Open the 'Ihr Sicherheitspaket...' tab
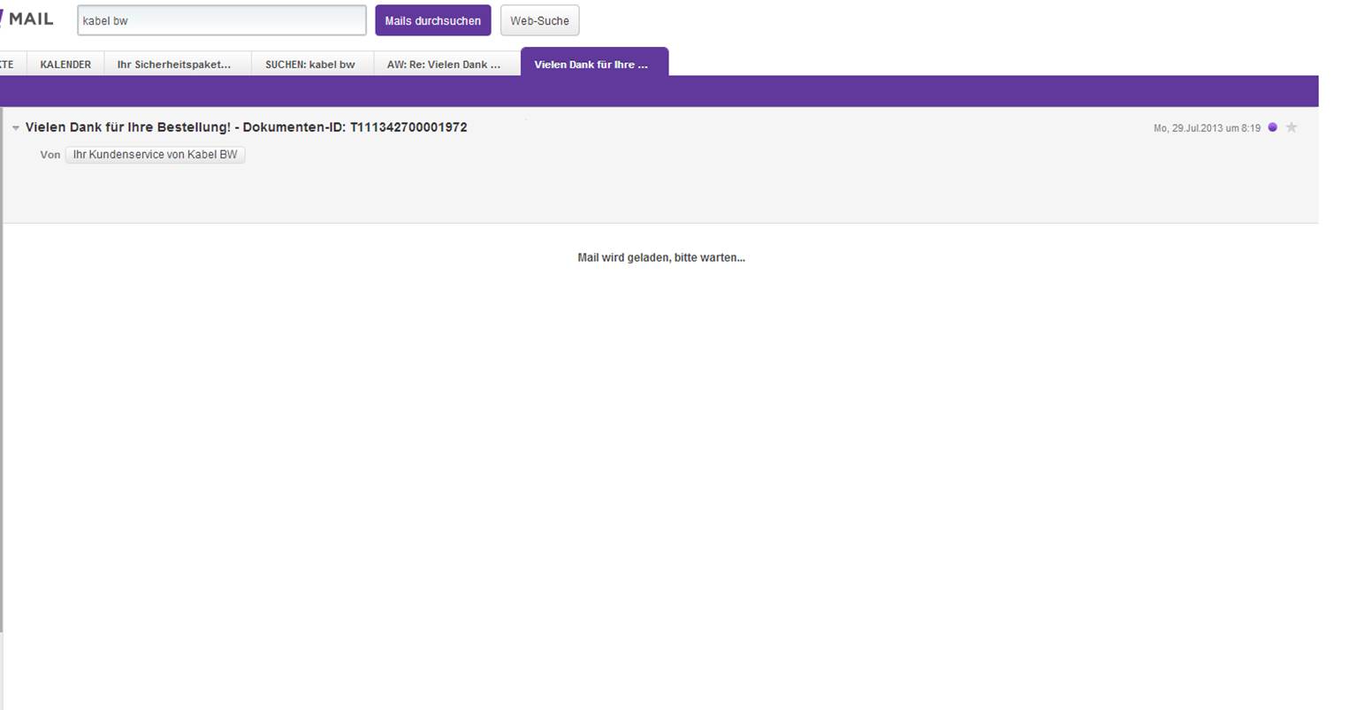The width and height of the screenshot is (1349, 710). tap(174, 65)
